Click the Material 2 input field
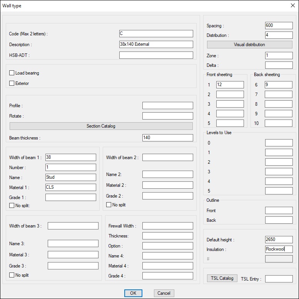This screenshot has width=299, height=299. 168,185
